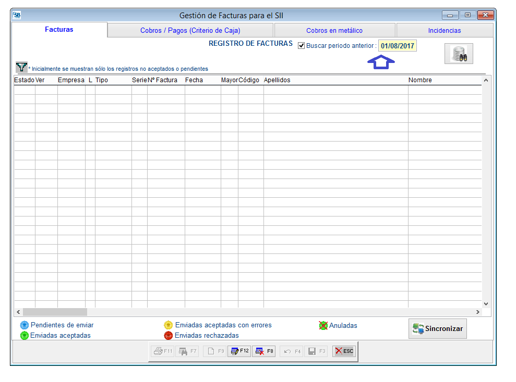Click the date field showing 01/08/2017

pyautogui.click(x=398, y=46)
